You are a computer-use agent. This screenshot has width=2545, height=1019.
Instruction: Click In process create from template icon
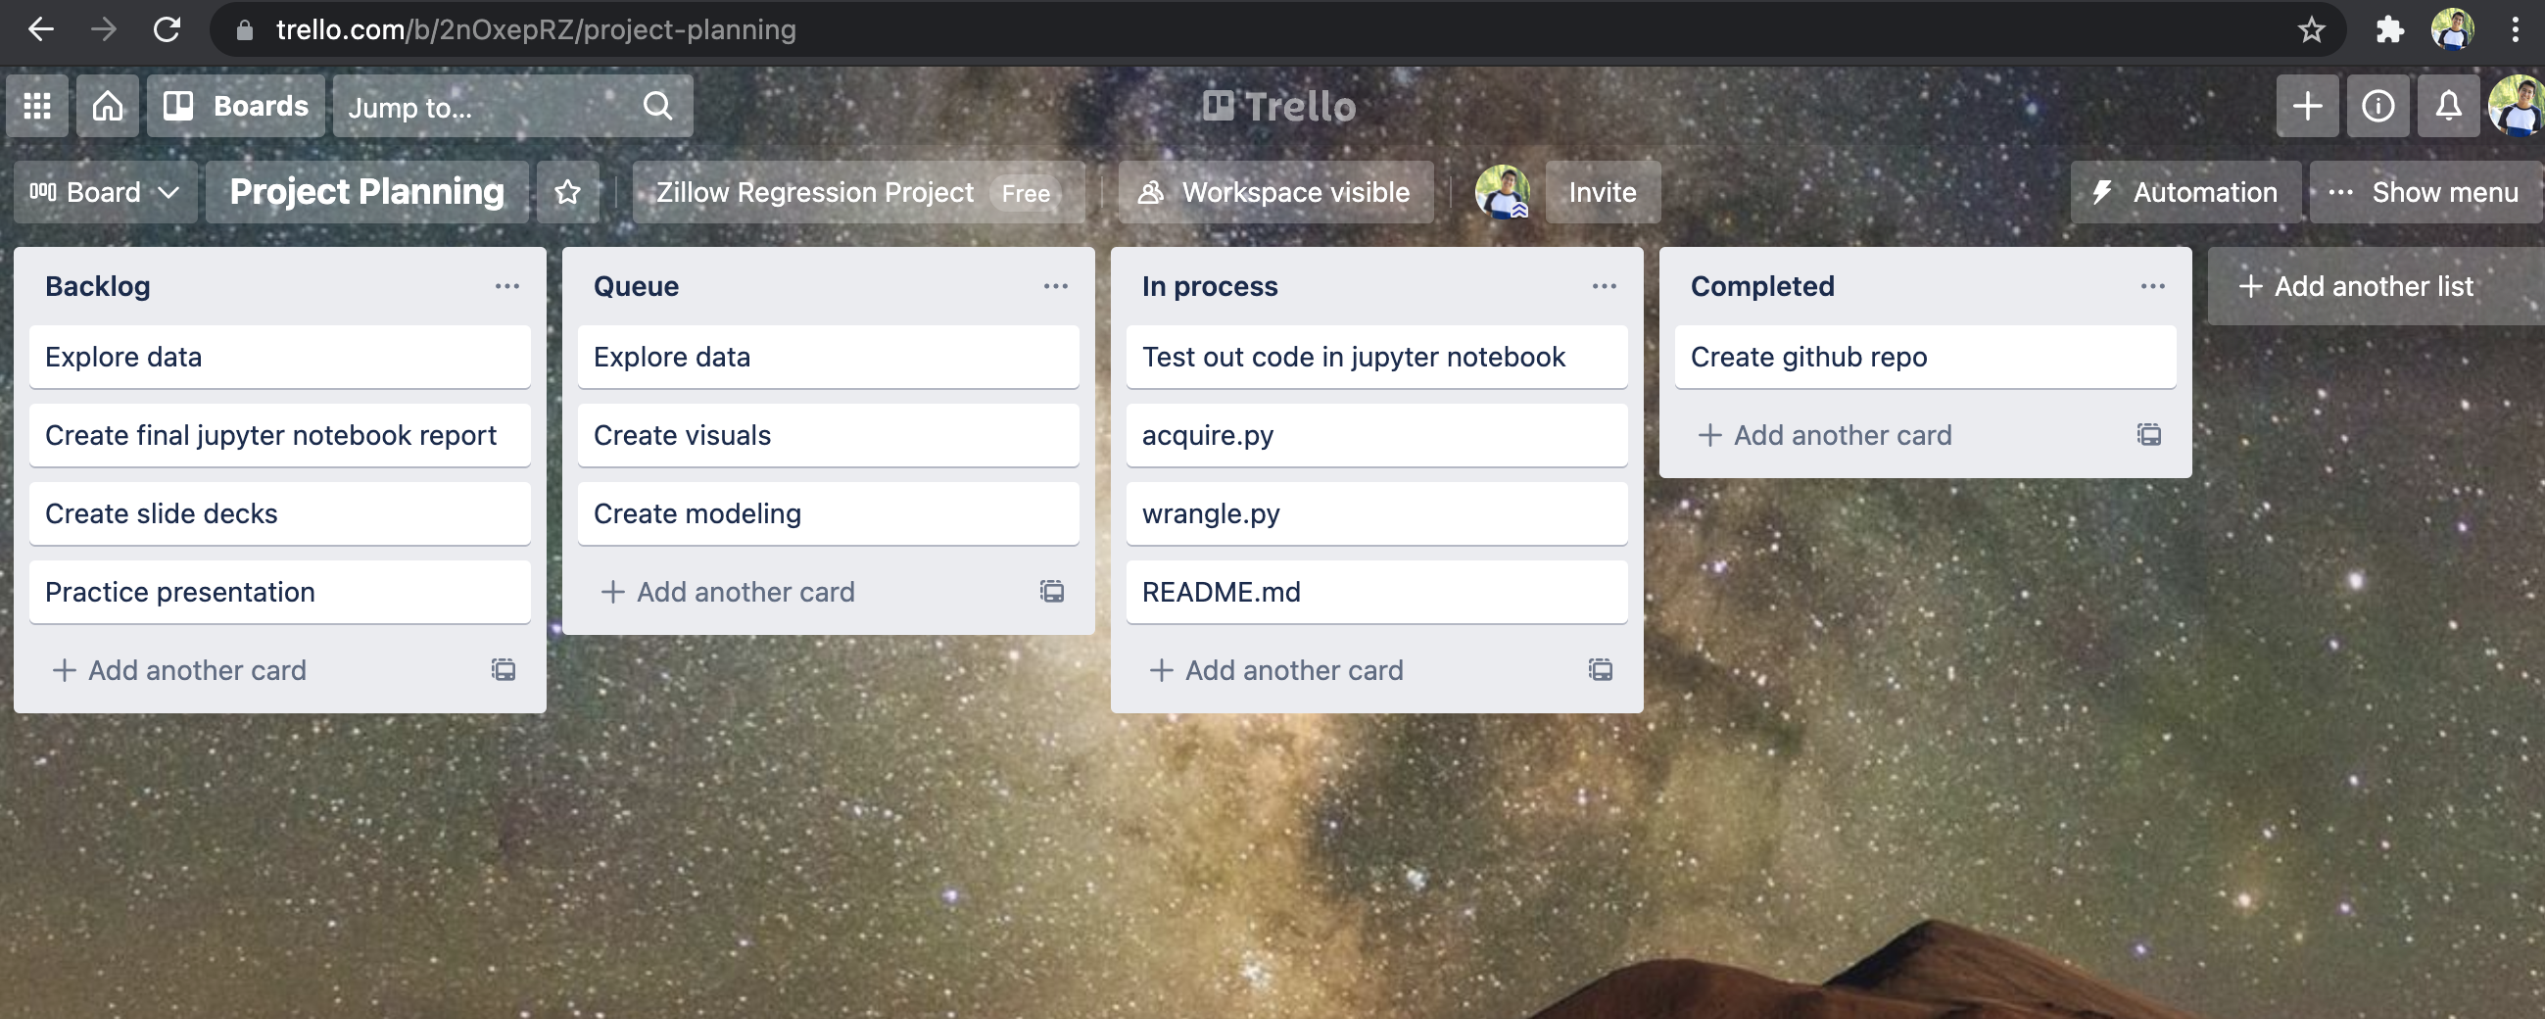(1600, 670)
